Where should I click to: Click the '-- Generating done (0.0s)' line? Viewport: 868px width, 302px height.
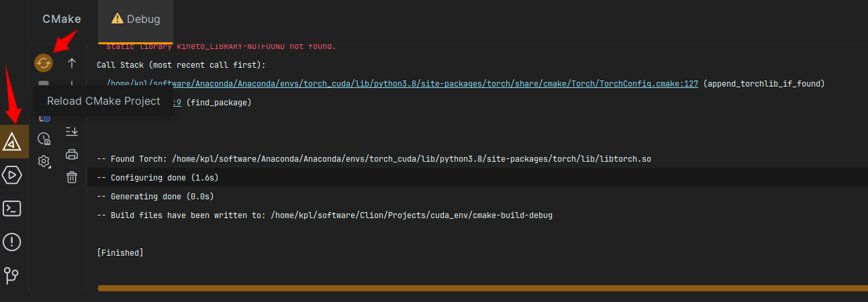tap(156, 197)
